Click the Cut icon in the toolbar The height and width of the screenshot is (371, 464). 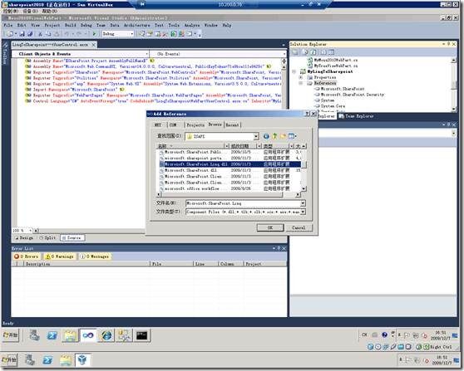40,34
